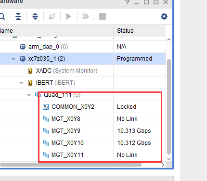207x181 pixels.
Task: Open the Hardware panel help question mark
Action: pyautogui.click(x=127, y=2)
